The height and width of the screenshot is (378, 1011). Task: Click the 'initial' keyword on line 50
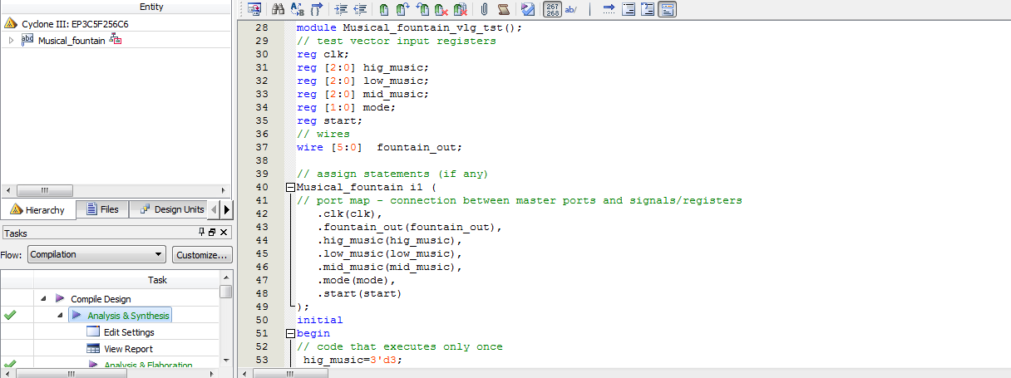(320, 320)
